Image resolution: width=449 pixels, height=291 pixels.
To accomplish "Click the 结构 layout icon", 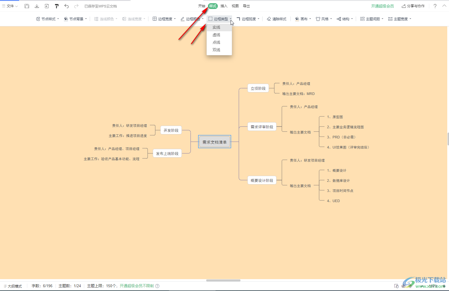I will pos(339,19).
